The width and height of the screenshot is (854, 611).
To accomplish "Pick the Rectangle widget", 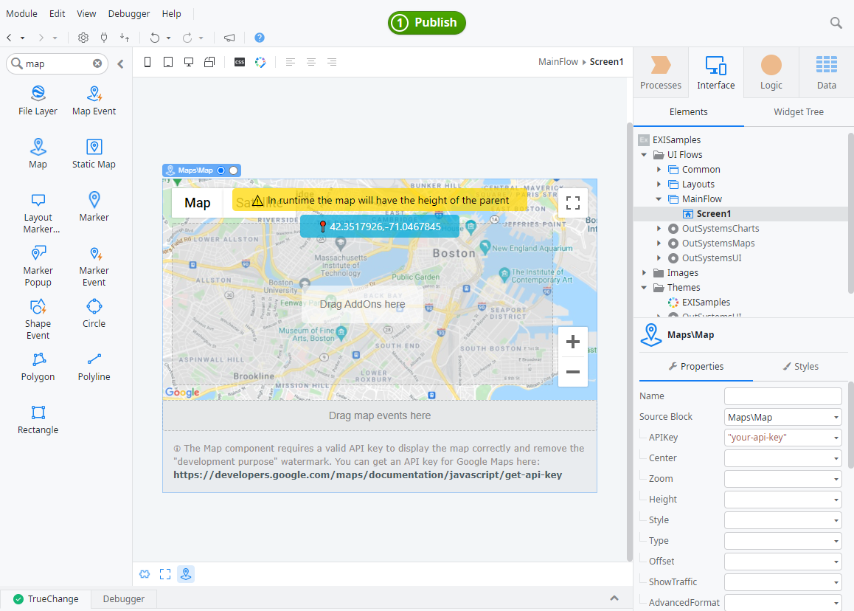I will (38, 420).
